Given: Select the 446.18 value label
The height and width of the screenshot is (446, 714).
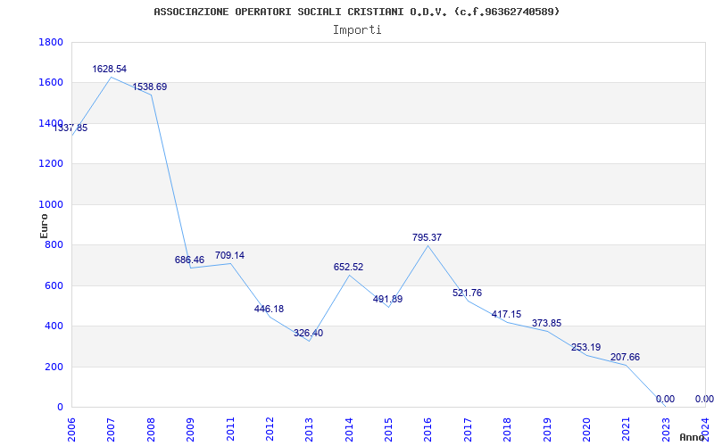Looking at the screenshot, I should [x=269, y=309].
